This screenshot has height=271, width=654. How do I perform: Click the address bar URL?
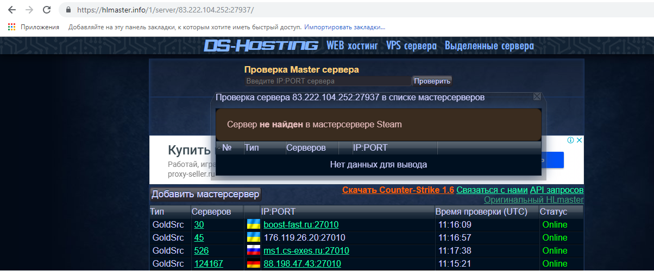point(165,10)
